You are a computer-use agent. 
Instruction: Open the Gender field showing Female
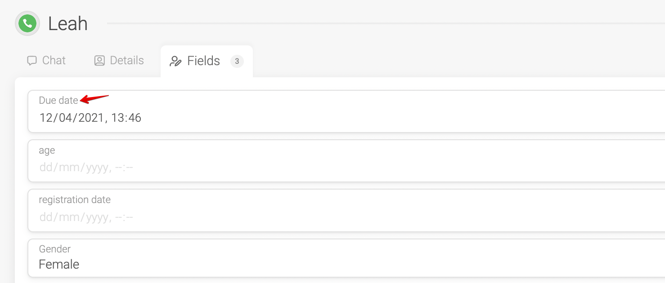346,258
